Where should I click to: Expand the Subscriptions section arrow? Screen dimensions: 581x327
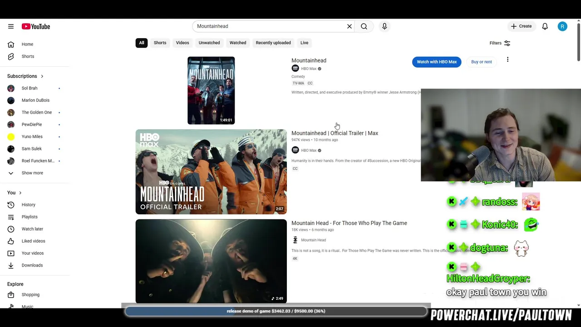42,76
